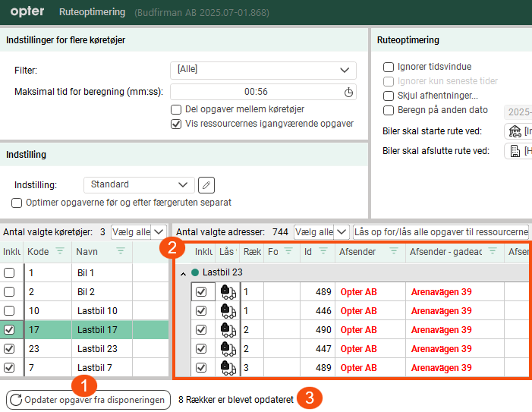
Task: Click the edit pencil icon next to Indstilling
Action: pos(206,184)
